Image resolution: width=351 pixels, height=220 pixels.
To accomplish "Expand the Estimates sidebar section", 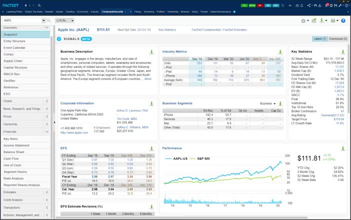I will click(x=47, y=192).
